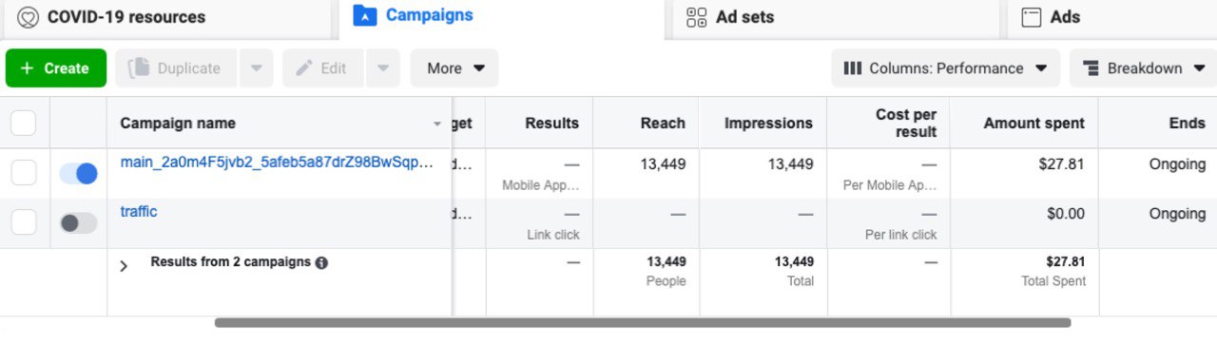Click the Ads square icon
The height and width of the screenshot is (345, 1217).
[1031, 17]
